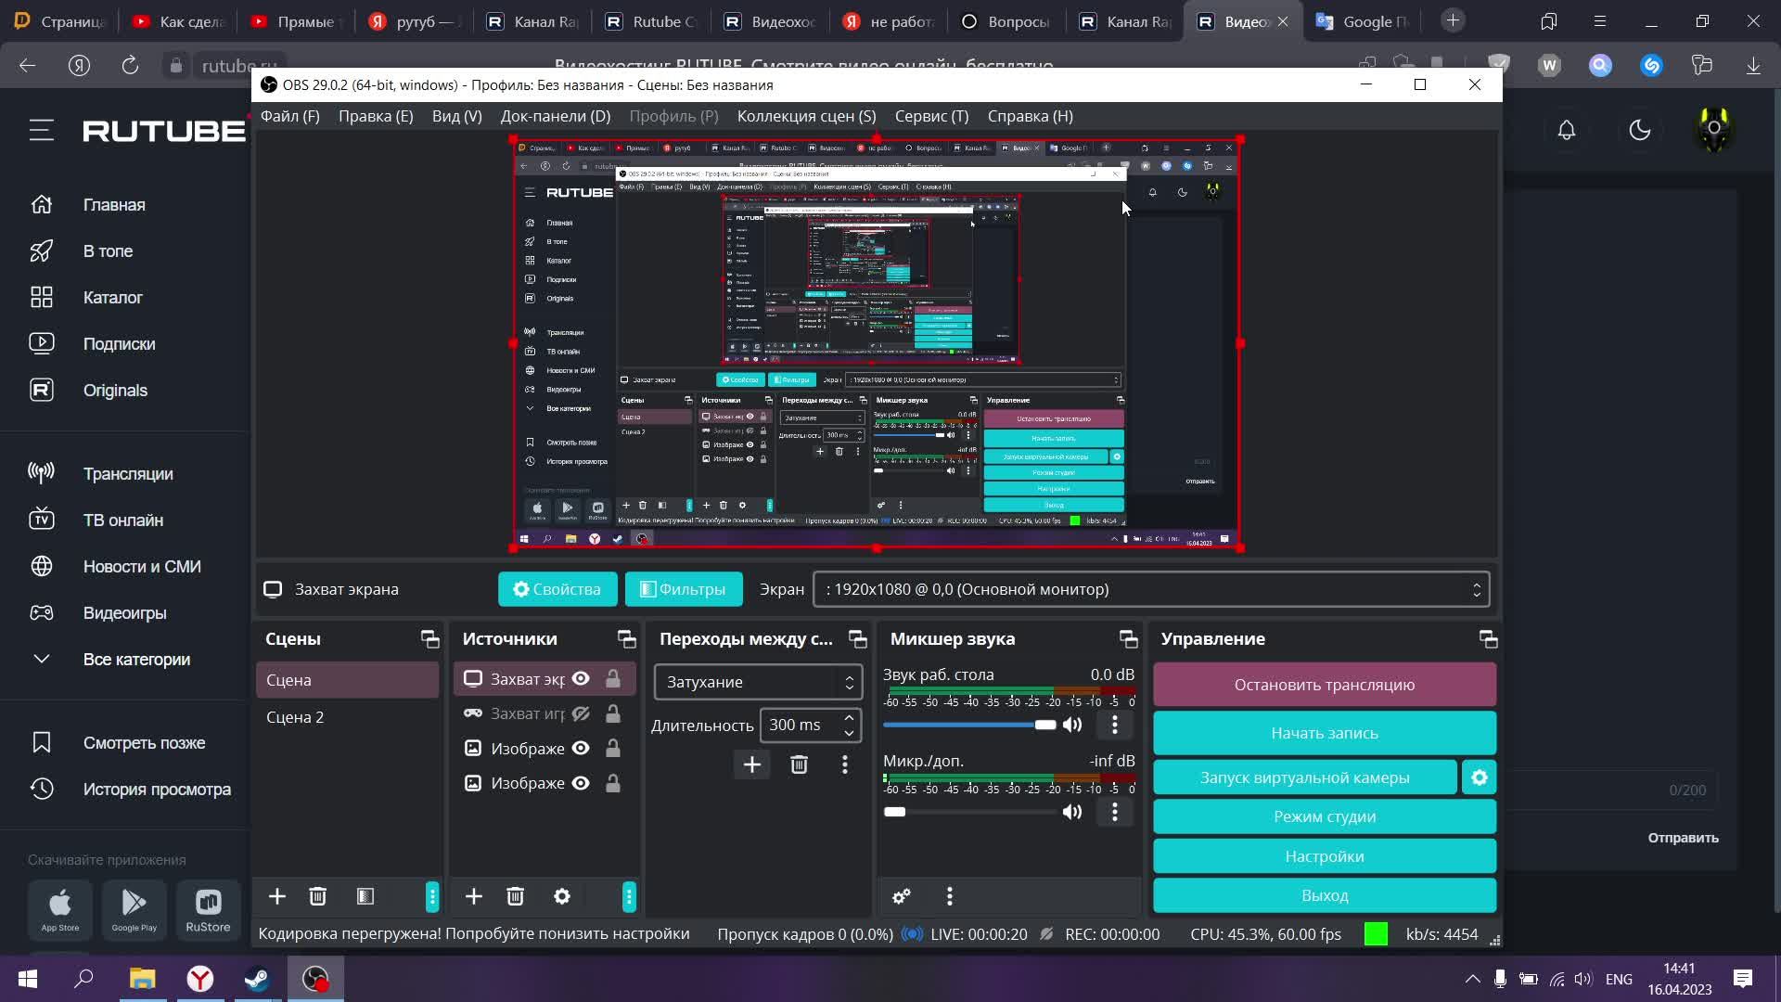
Task: Add a new source with plus icon
Action: click(x=473, y=896)
